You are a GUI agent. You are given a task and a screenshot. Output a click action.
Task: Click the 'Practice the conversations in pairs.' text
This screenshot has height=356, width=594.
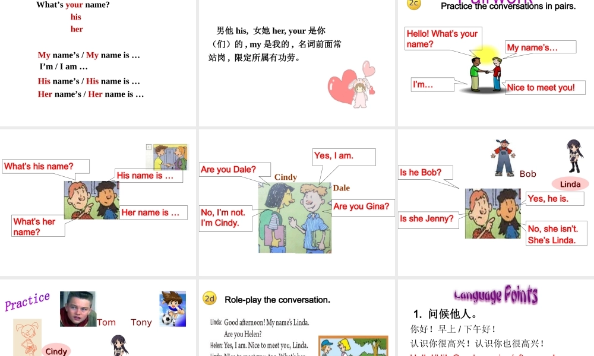coord(508,6)
